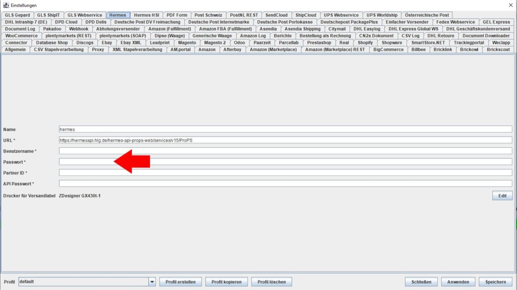The width and height of the screenshot is (517, 290).
Task: Open the DPD Delis tab
Action: tap(96, 22)
